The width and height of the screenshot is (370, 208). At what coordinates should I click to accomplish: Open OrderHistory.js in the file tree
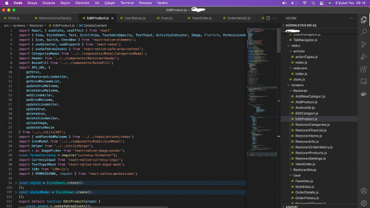coord(307,198)
